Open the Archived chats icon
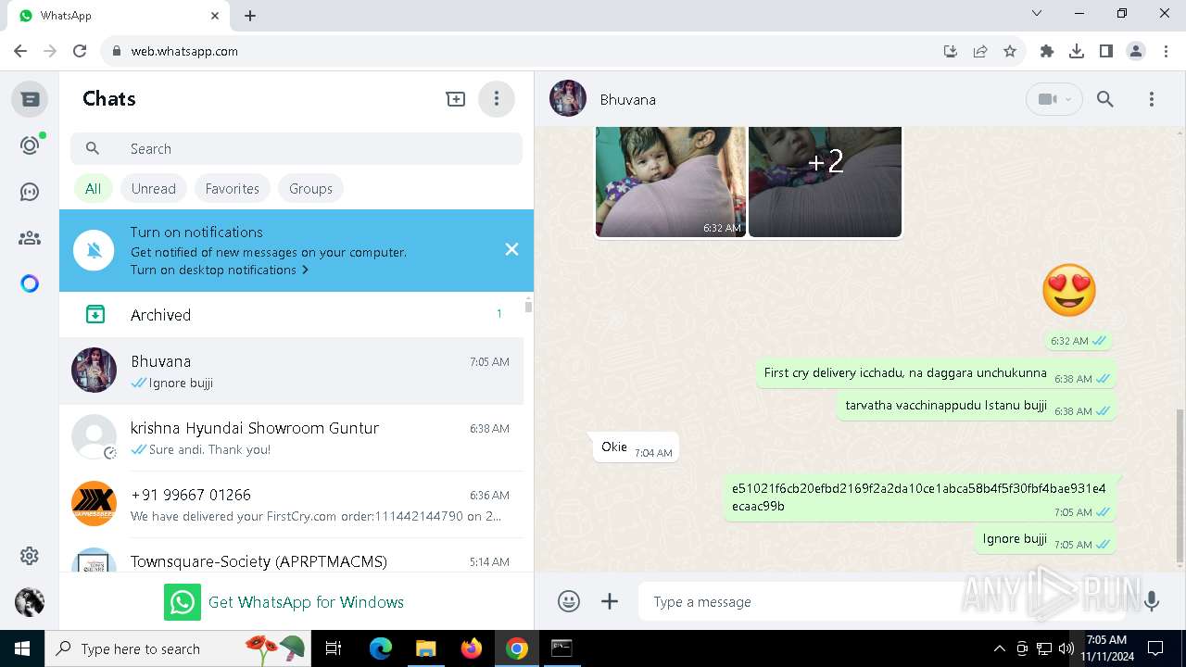The width and height of the screenshot is (1186, 667). pos(95,315)
